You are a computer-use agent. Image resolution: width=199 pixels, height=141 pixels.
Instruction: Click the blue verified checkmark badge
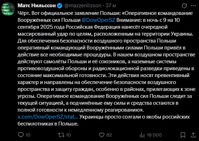click(60, 6)
